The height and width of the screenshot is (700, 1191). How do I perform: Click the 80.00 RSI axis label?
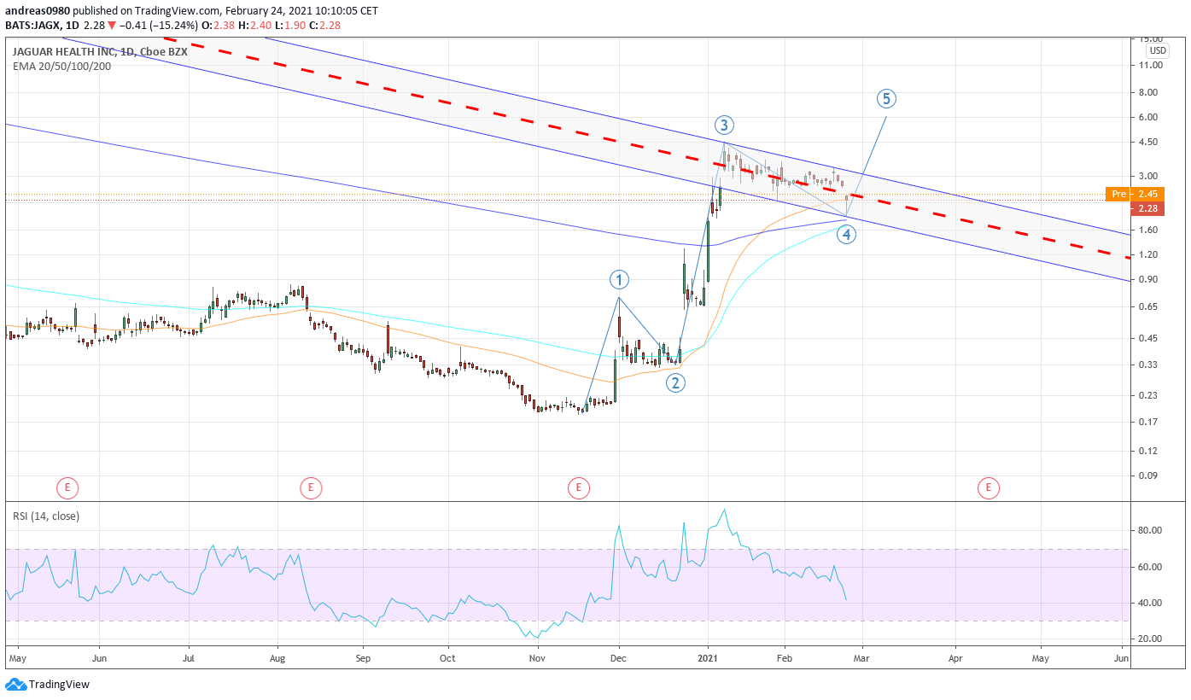(1149, 530)
